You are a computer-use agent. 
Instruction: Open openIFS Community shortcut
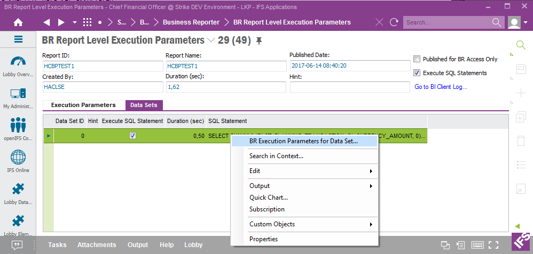tap(18, 130)
